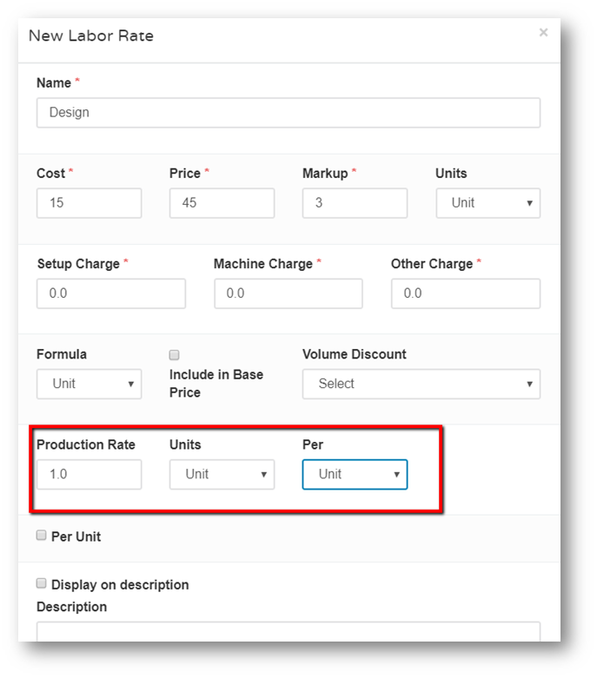Click the Other Charge label
This screenshot has height=678, width=597.
432,264
